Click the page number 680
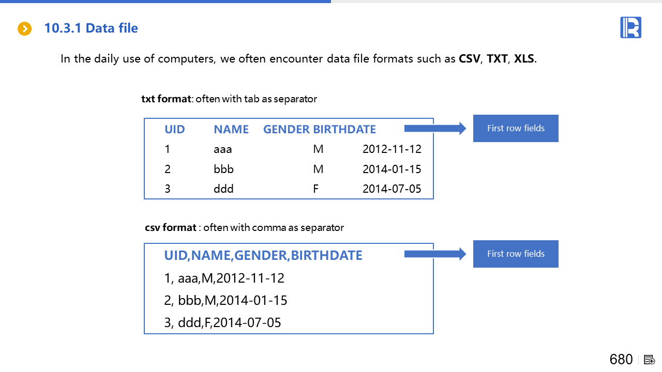 621,360
